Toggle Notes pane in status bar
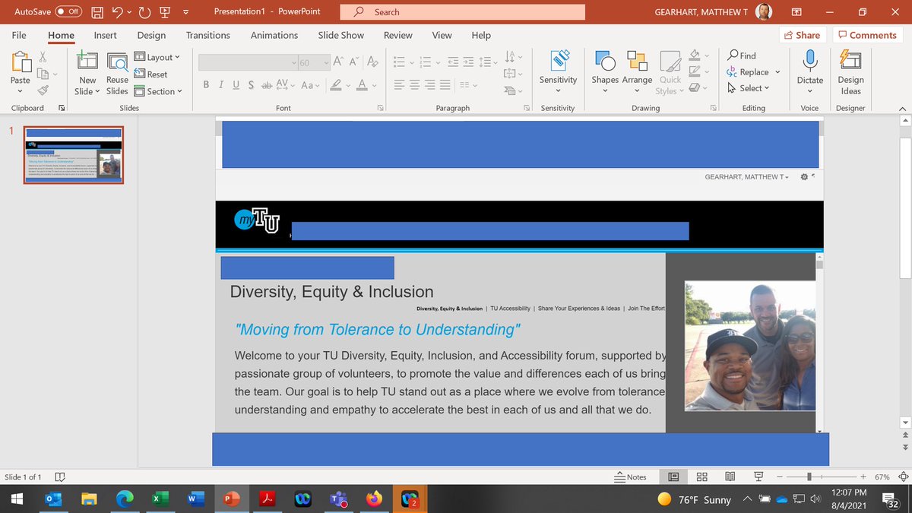Screen dimensions: 912x513 point(630,477)
